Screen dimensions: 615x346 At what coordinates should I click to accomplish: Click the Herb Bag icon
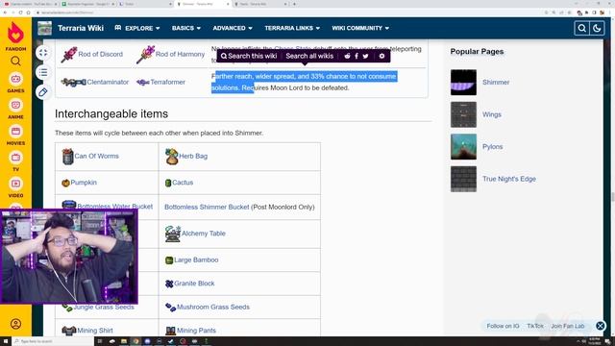[171, 157]
